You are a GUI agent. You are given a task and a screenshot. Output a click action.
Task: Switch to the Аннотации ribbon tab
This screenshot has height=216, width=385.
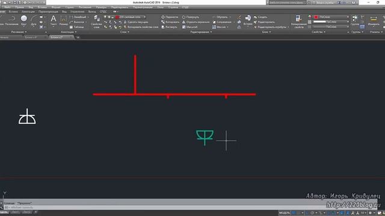coord(28,11)
